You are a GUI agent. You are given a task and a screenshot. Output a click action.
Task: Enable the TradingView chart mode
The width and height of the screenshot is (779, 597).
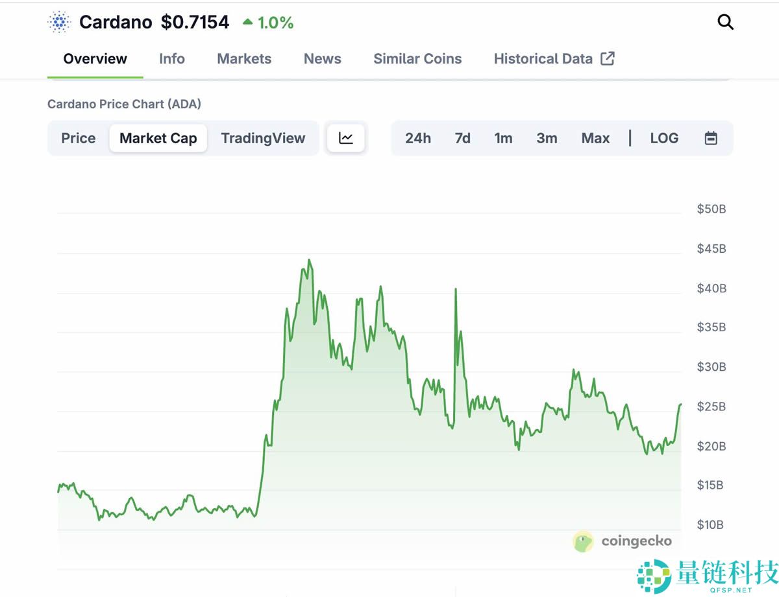263,137
